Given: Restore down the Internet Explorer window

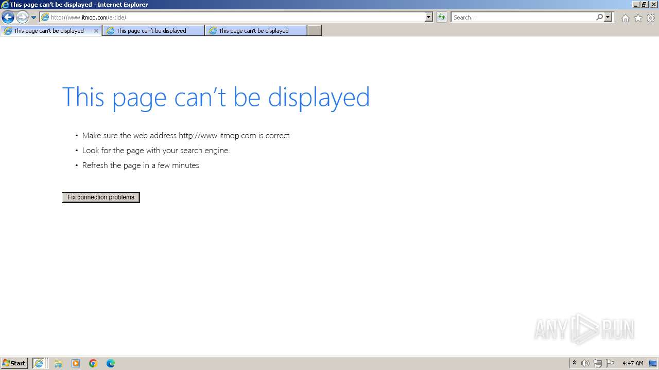Looking at the screenshot, I should coord(644,5).
